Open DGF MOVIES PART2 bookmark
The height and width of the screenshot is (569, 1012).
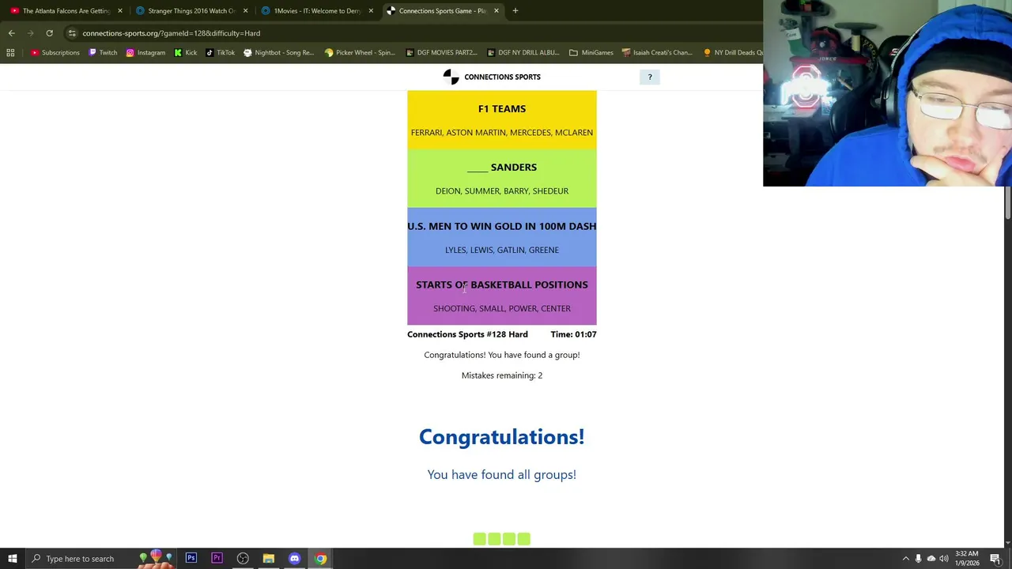(441, 52)
